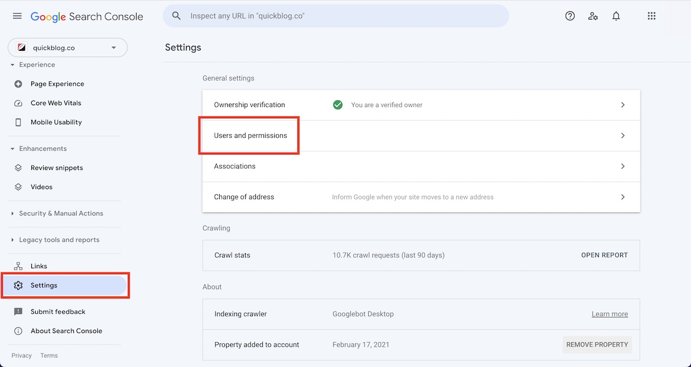Click the Settings gear icon in sidebar
This screenshot has height=367, width=691.
pos(18,286)
